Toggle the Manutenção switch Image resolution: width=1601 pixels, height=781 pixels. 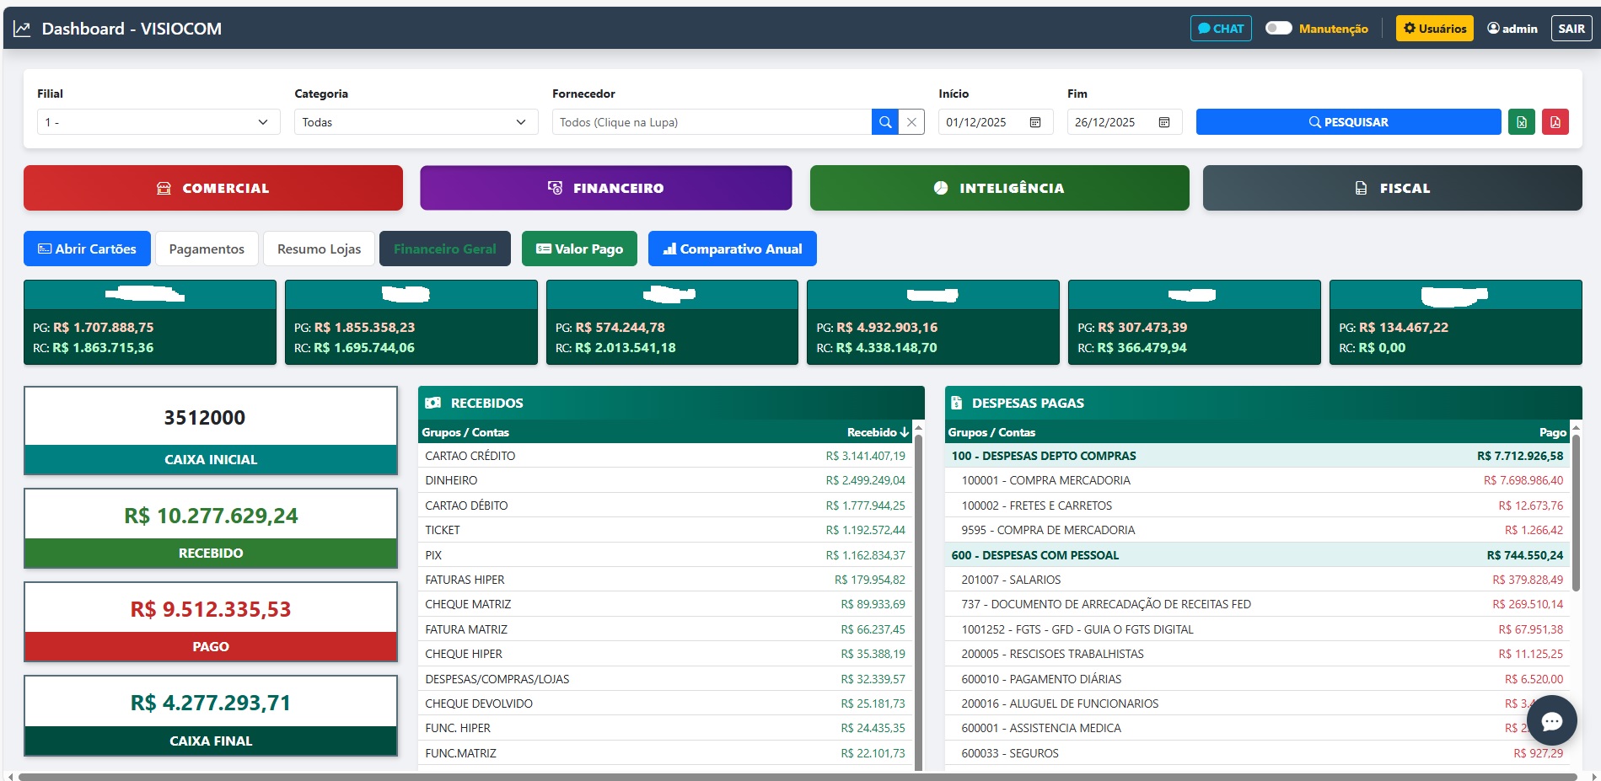coord(1278,28)
